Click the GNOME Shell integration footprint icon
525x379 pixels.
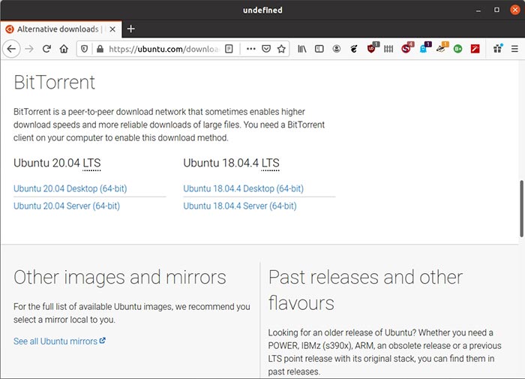click(354, 49)
